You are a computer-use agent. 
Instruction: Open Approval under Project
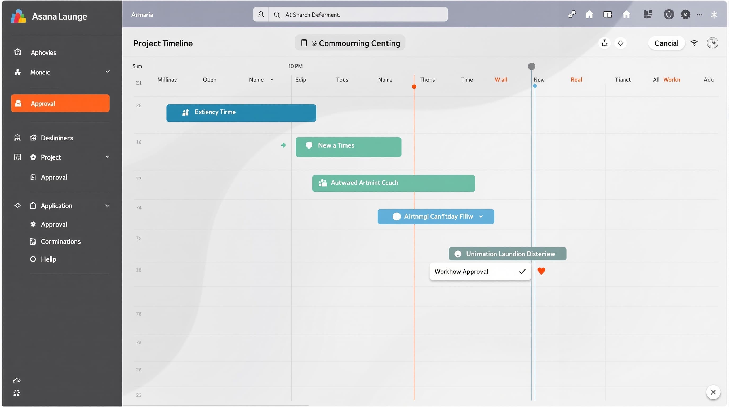coord(54,177)
